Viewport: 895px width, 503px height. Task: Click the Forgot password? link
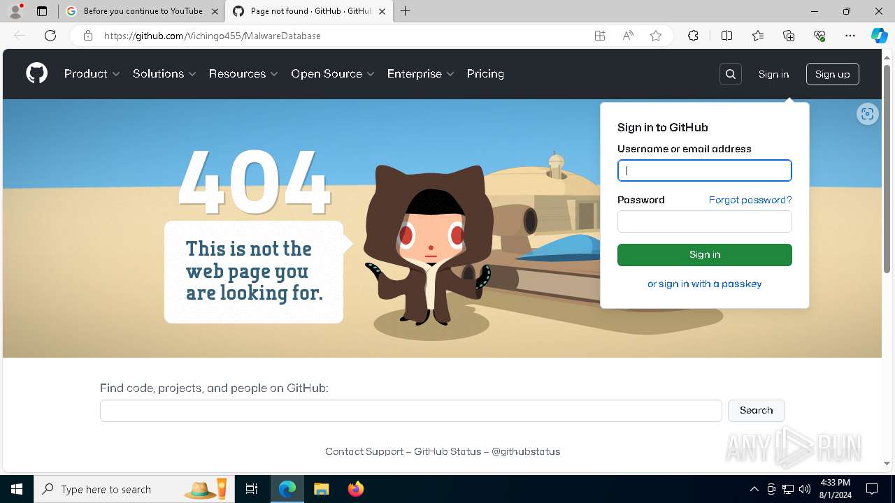(x=750, y=200)
